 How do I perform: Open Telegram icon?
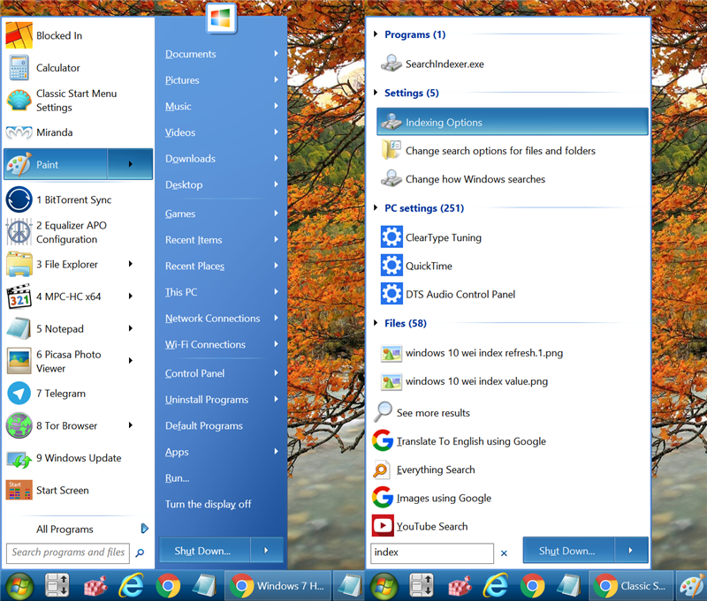(x=19, y=394)
